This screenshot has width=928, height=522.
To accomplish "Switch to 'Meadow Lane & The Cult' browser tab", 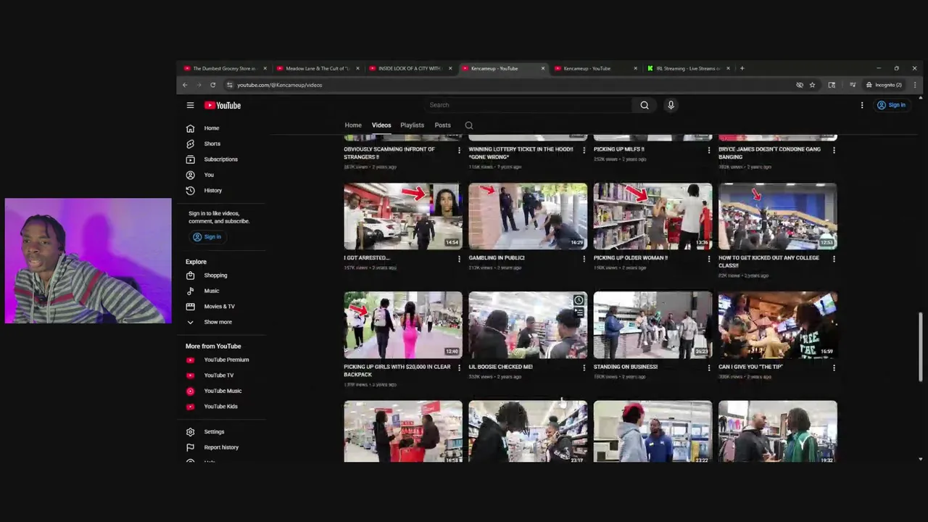I will coord(318,68).
